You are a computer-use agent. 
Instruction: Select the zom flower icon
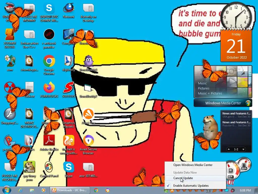[10, 63]
